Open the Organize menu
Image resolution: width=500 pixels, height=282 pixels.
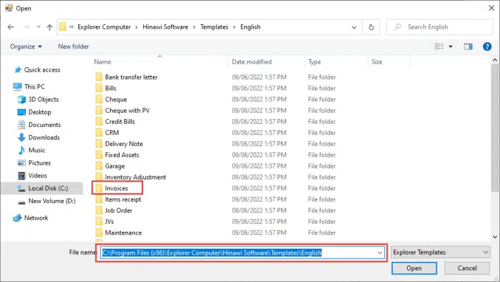(x=26, y=47)
